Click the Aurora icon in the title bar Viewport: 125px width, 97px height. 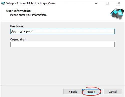point(3,3)
